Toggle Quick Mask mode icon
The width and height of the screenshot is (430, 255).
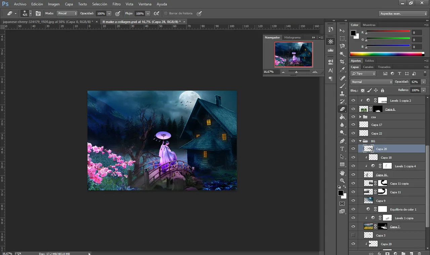342,203
